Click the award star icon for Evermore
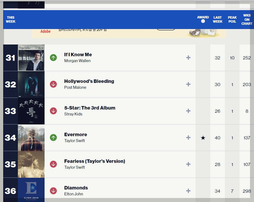This screenshot has height=202, width=254. pos(203,138)
